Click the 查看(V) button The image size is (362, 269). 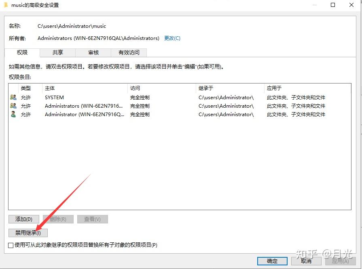93,219
